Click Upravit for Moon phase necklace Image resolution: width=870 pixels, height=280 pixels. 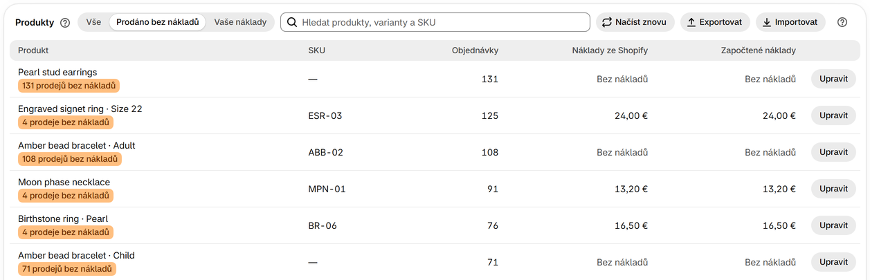pos(833,188)
